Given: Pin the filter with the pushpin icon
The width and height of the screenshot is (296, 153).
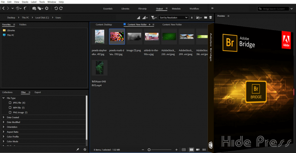Looking at the screenshot, I should point(77,149).
